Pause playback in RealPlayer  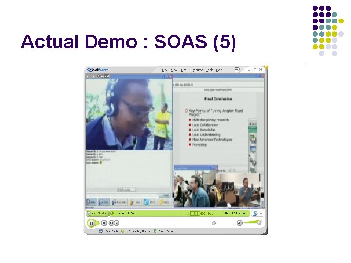coord(91,223)
